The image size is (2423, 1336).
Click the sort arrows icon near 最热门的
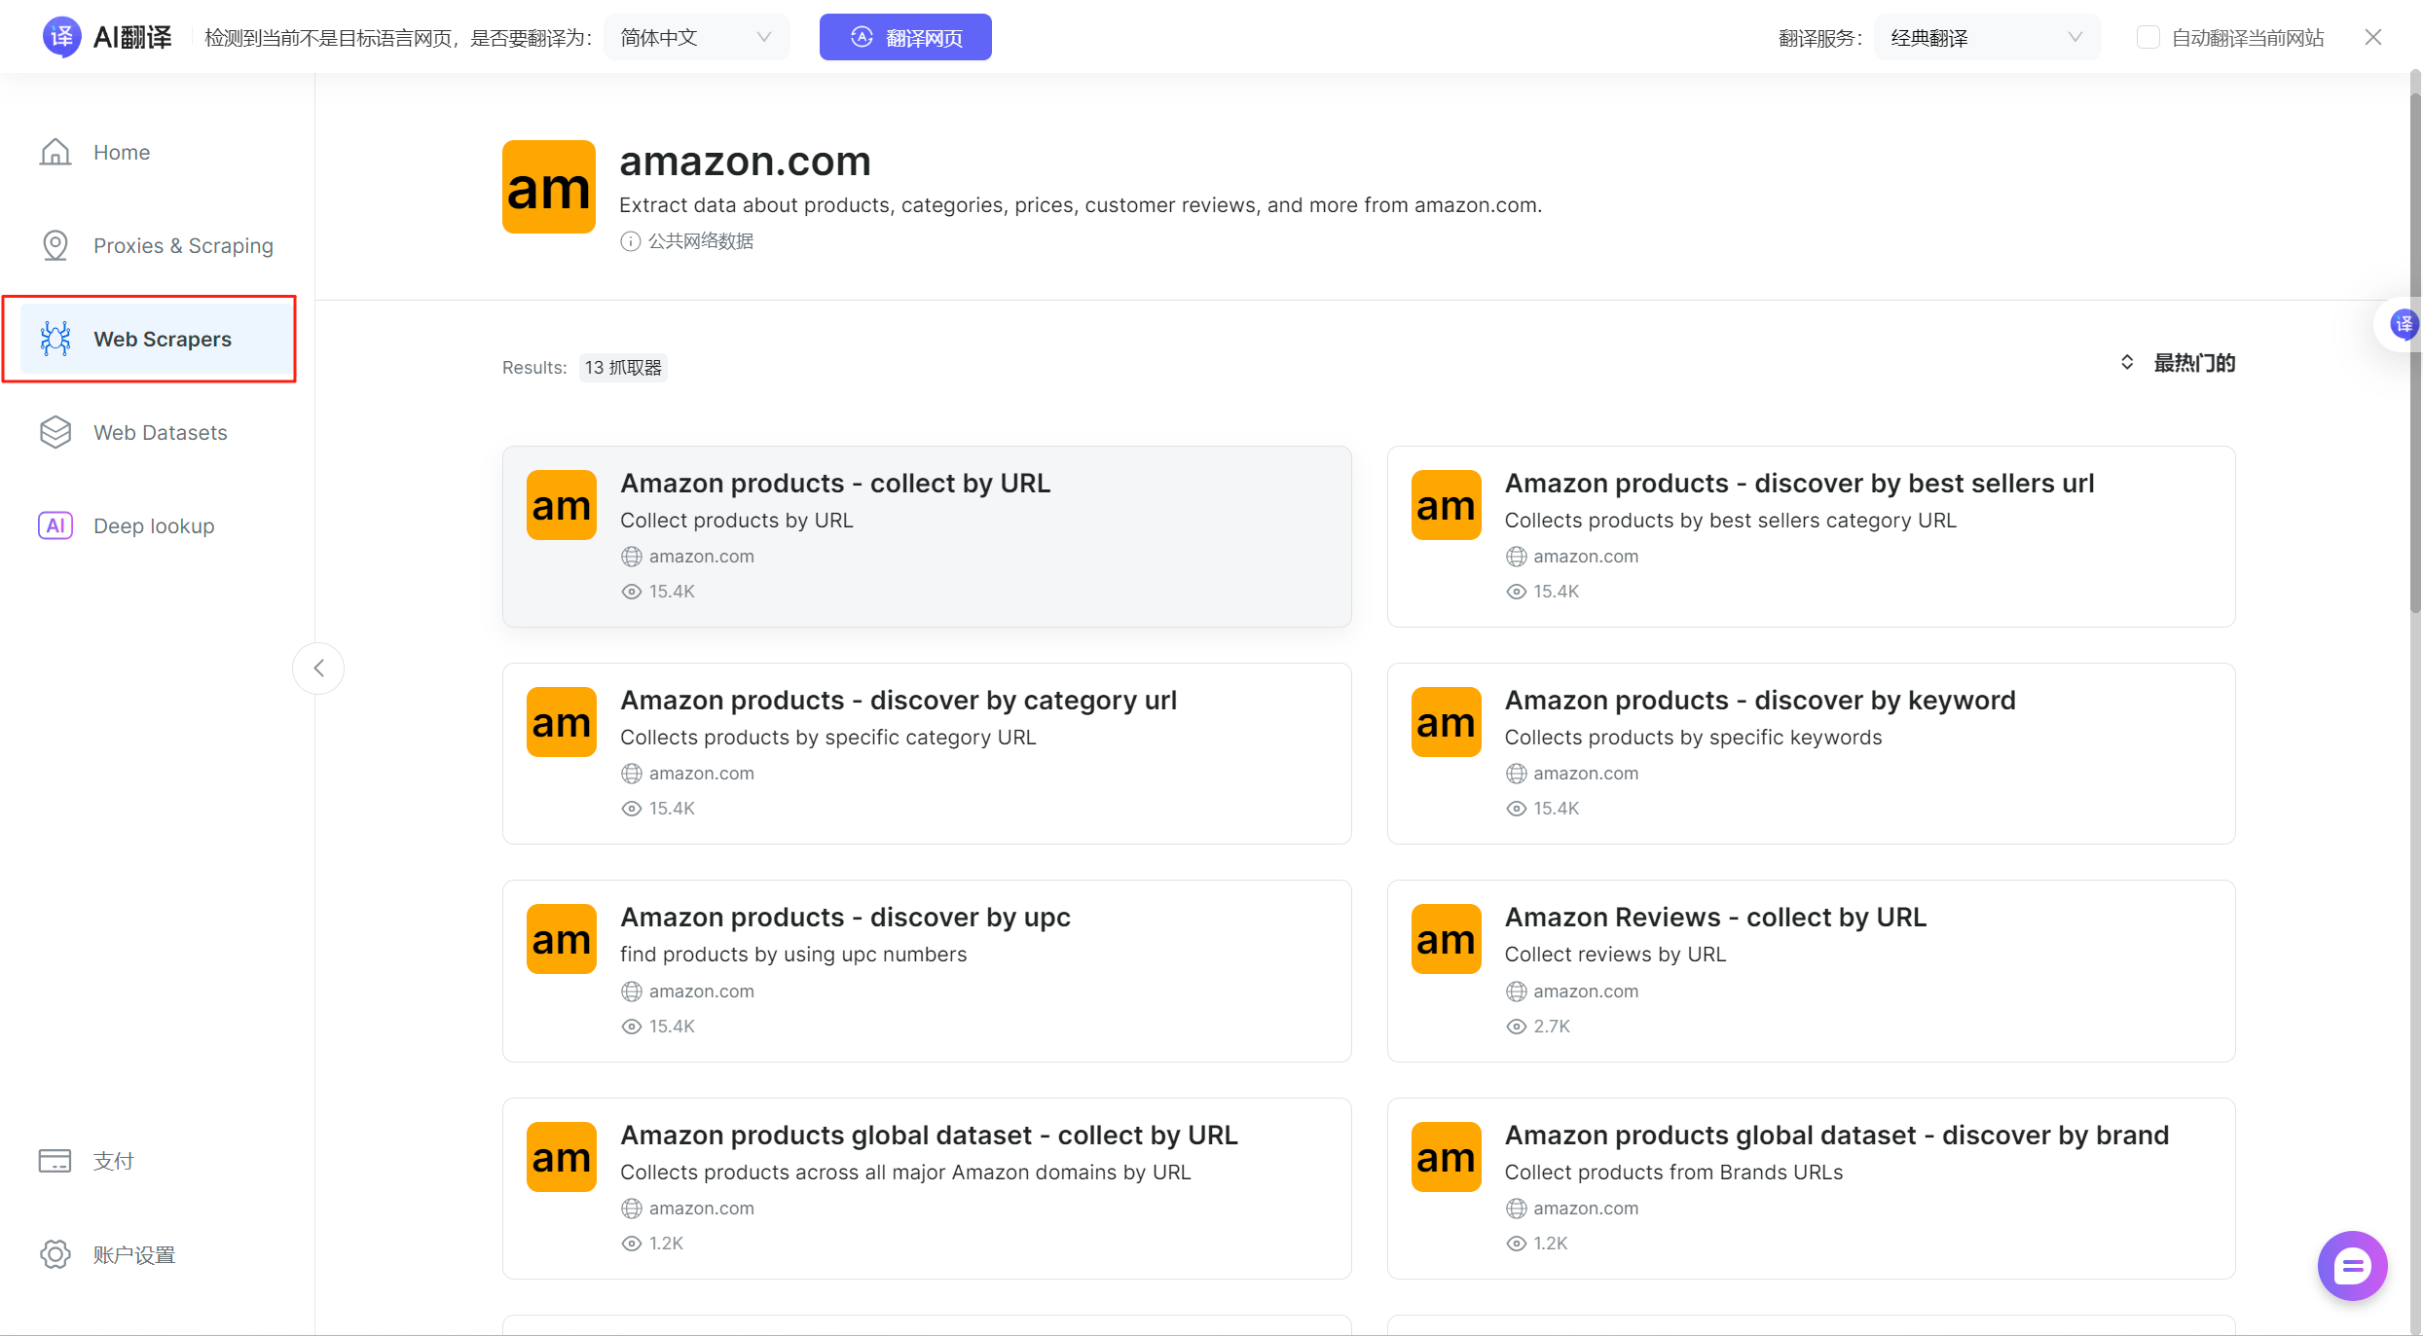[x=2127, y=363]
